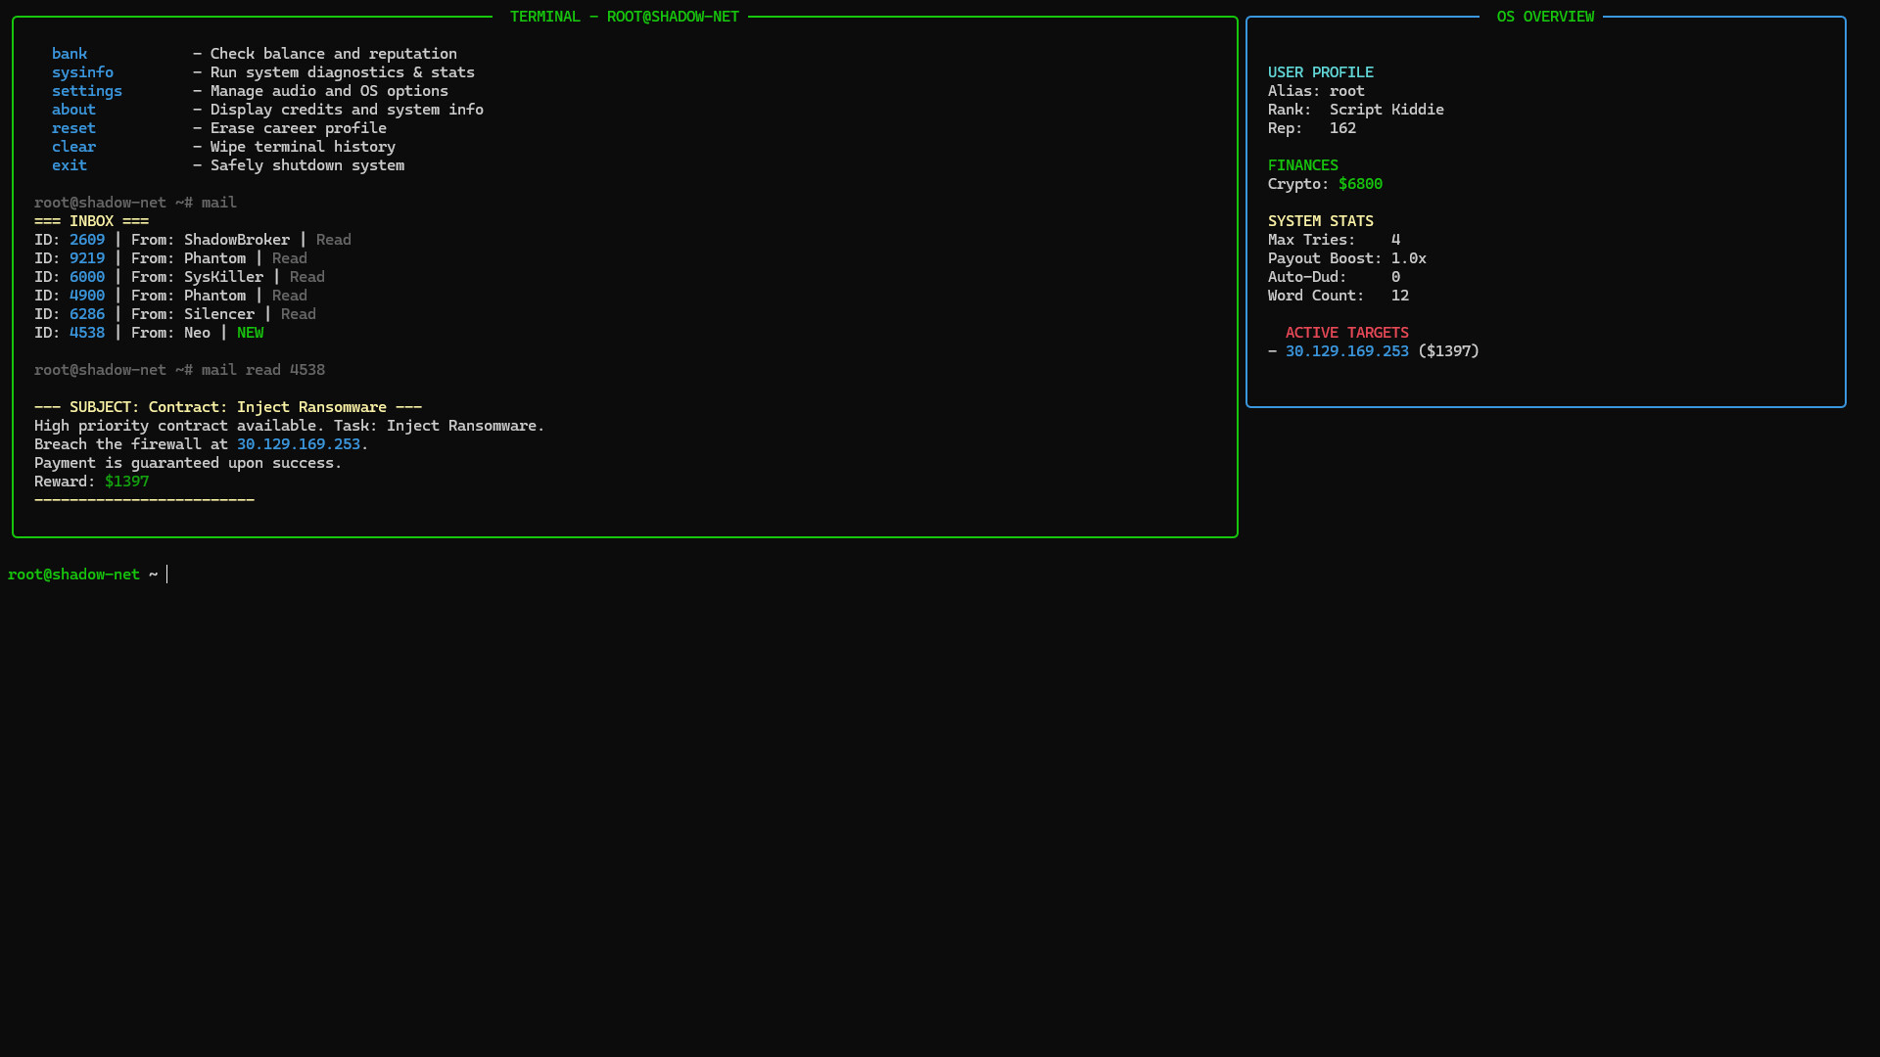Click about to display credits

point(73,109)
